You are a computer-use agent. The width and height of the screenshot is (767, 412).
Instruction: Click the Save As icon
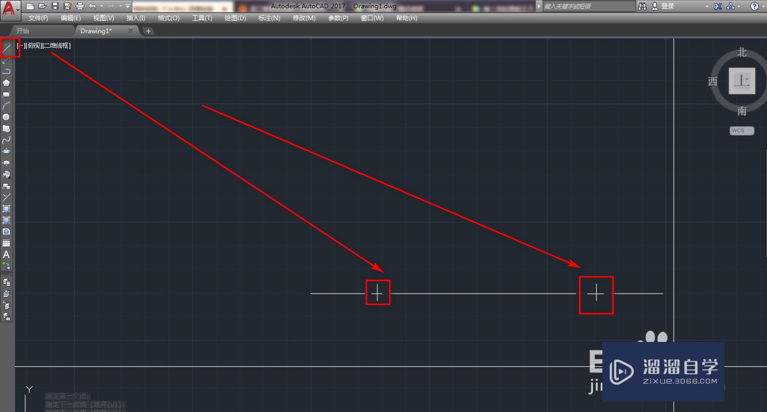[67, 6]
